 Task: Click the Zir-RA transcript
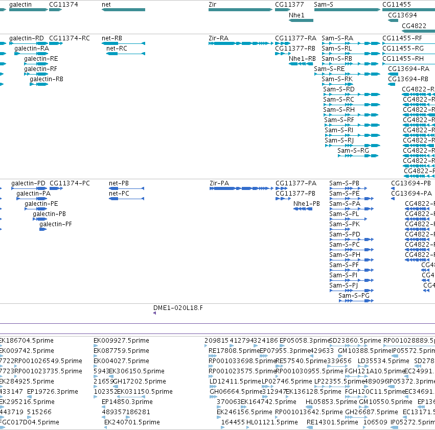(x=241, y=43)
